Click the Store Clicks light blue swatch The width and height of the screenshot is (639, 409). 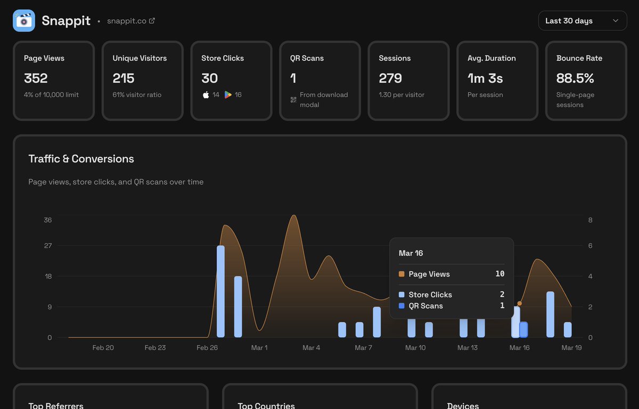(x=402, y=294)
